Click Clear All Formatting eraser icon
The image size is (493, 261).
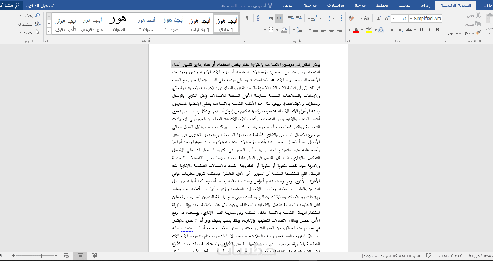coord(352,18)
